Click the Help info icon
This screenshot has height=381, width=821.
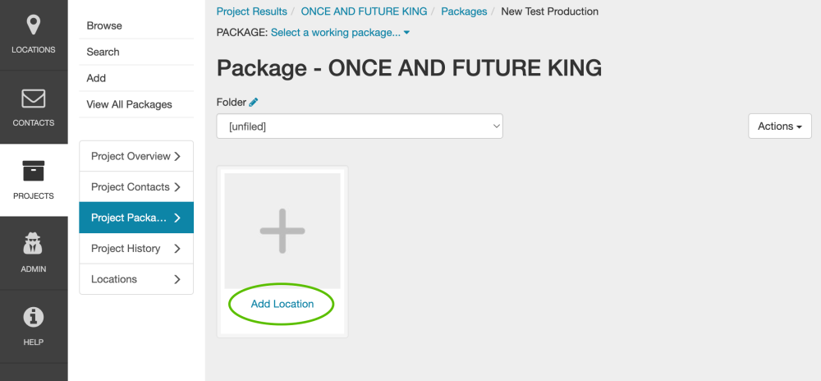tap(33, 317)
